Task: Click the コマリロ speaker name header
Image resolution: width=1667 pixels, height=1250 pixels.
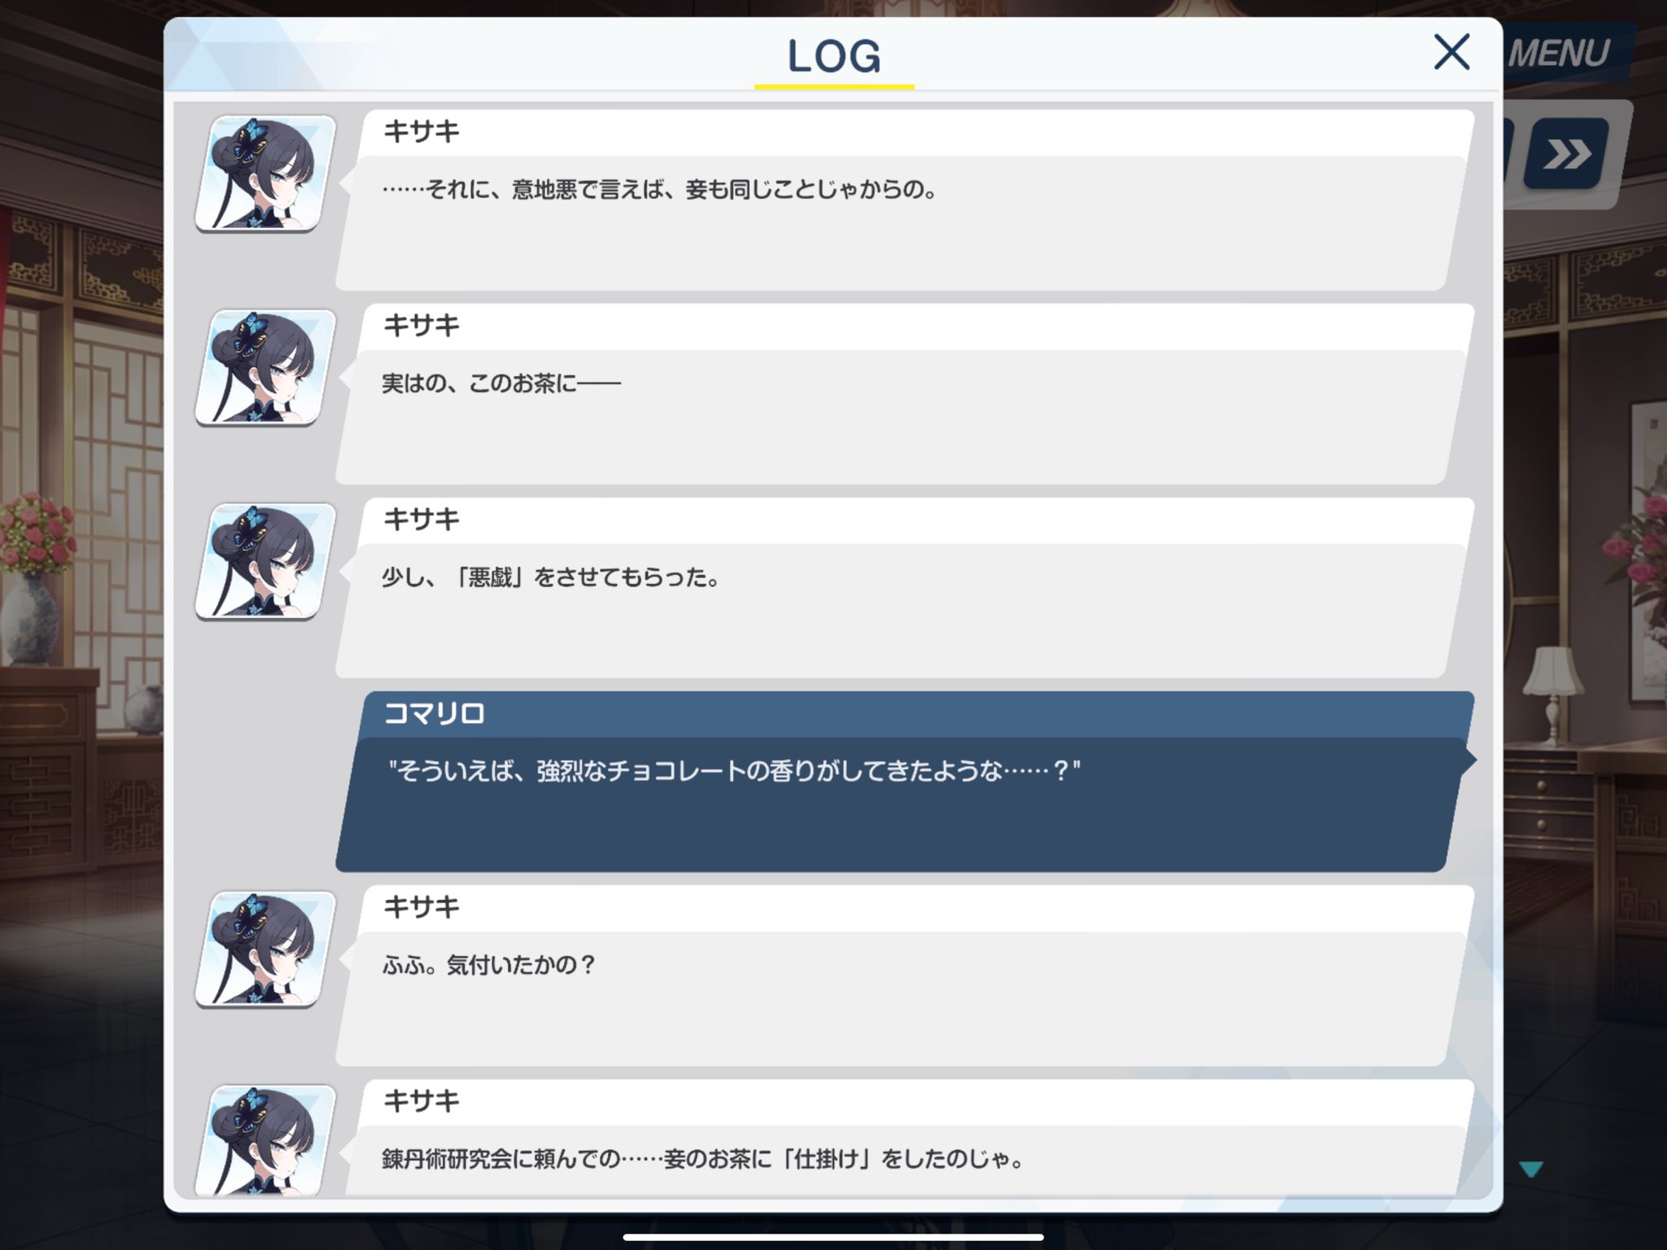Action: [434, 713]
